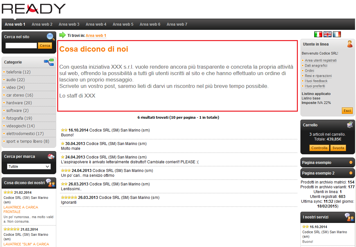The height and width of the screenshot is (247, 356).
Task: Open LAVATRICE A CARICA FRONTALE product link
Action: pos(21,209)
